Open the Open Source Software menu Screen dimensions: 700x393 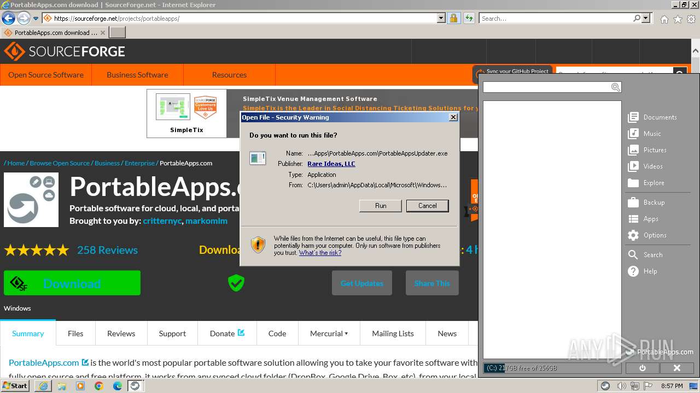[x=46, y=75]
